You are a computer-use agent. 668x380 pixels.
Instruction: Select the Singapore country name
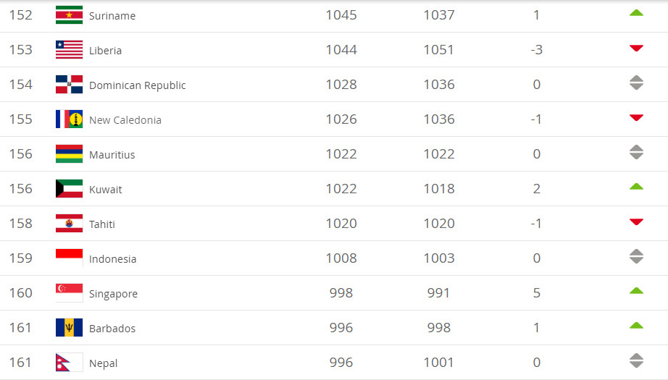pyautogui.click(x=113, y=294)
